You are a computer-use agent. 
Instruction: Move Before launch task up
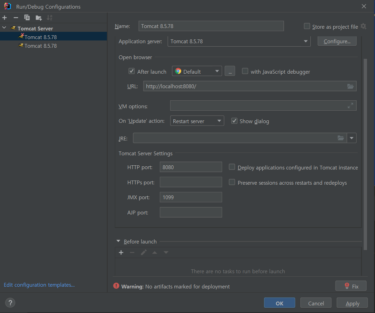155,252
